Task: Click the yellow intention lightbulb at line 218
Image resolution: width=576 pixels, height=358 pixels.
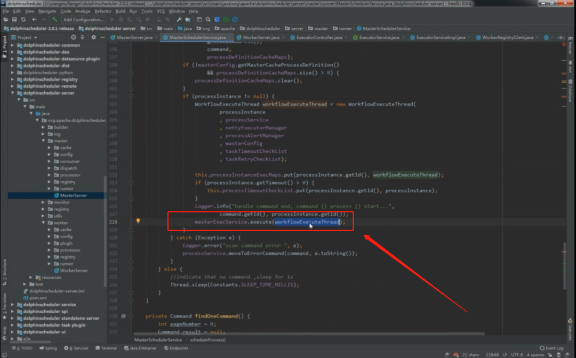Action: pyautogui.click(x=138, y=221)
